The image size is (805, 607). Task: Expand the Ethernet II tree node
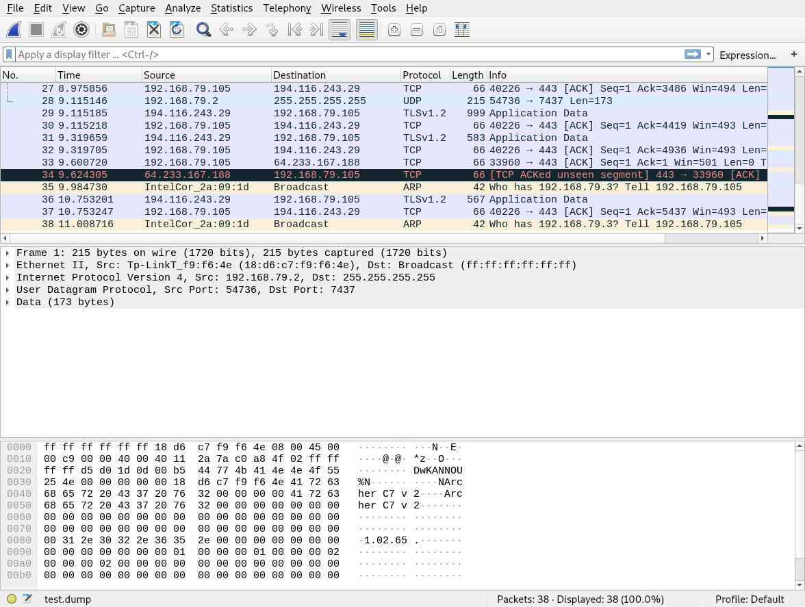(8, 266)
